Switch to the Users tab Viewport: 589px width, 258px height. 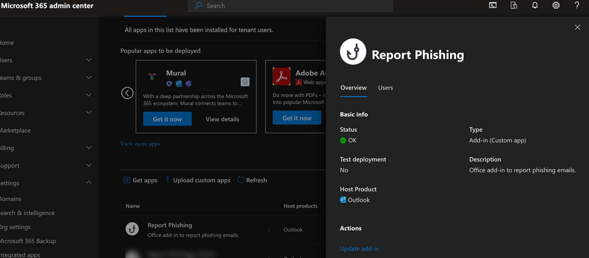385,87
